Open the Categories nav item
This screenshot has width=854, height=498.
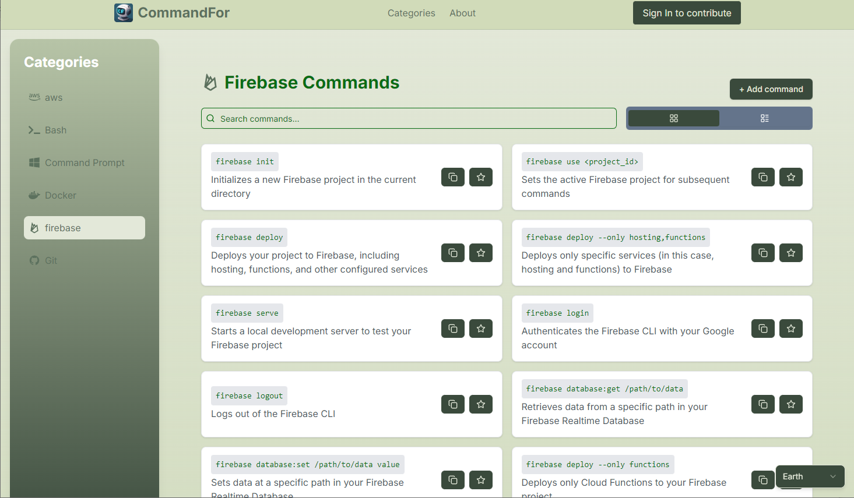412,13
